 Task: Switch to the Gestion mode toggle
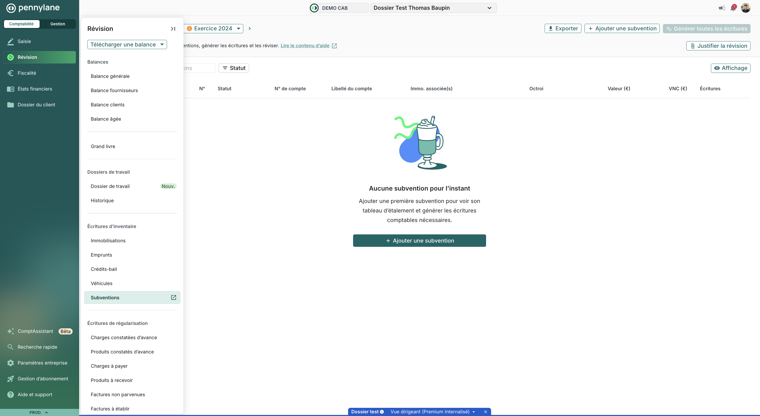[x=58, y=24]
